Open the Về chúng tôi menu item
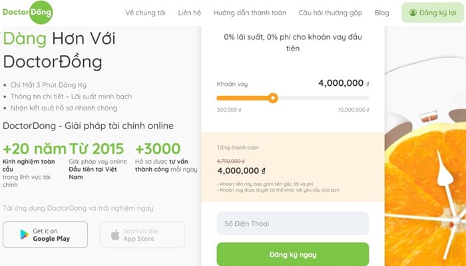This screenshot has height=266, width=466. (146, 13)
